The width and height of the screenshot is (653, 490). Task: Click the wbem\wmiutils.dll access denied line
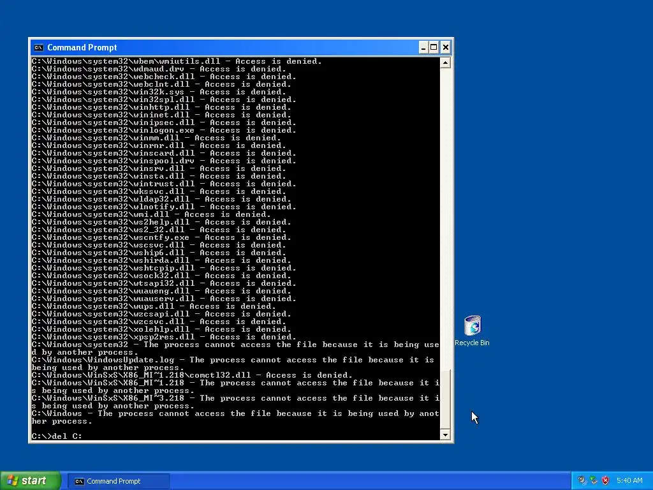pos(177,61)
